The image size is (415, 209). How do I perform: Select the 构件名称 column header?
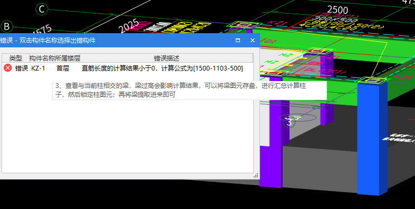[x=42, y=58]
